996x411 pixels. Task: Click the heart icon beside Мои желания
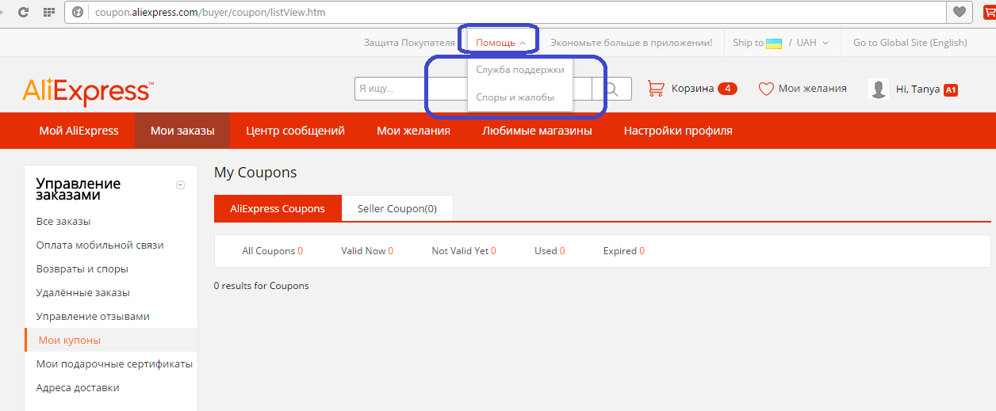point(766,89)
